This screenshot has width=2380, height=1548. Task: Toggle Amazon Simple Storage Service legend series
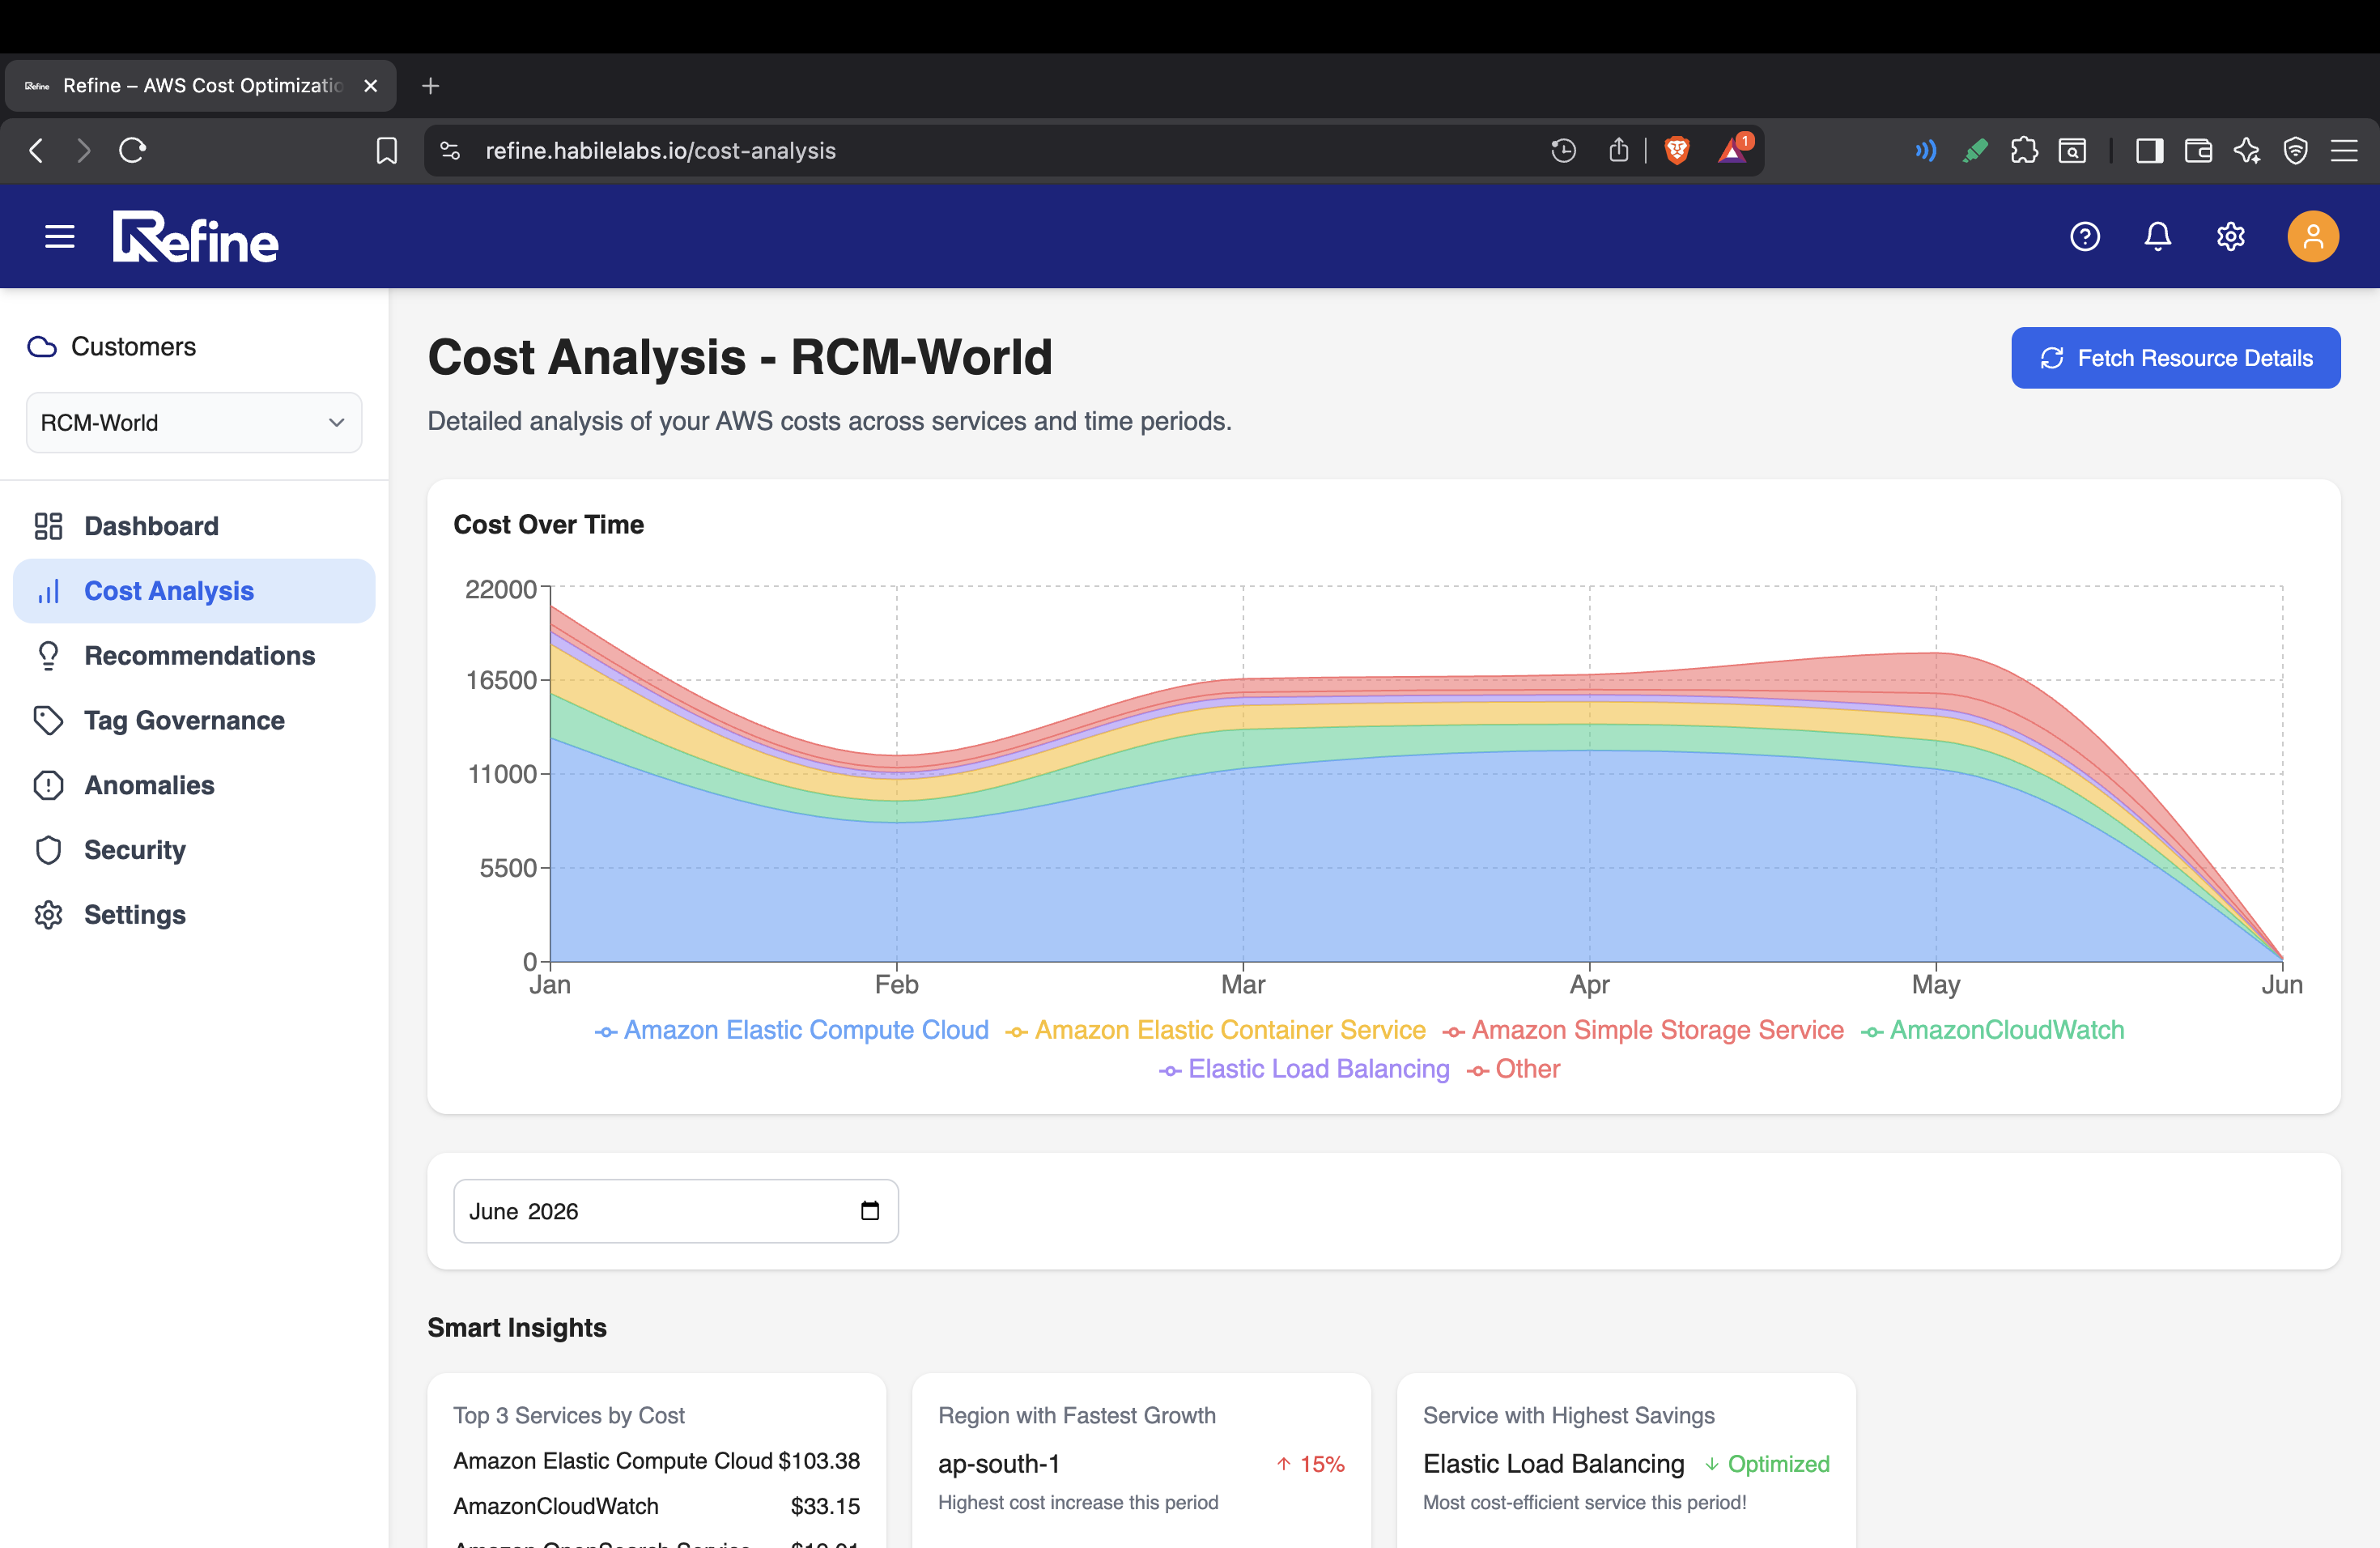point(1643,1030)
